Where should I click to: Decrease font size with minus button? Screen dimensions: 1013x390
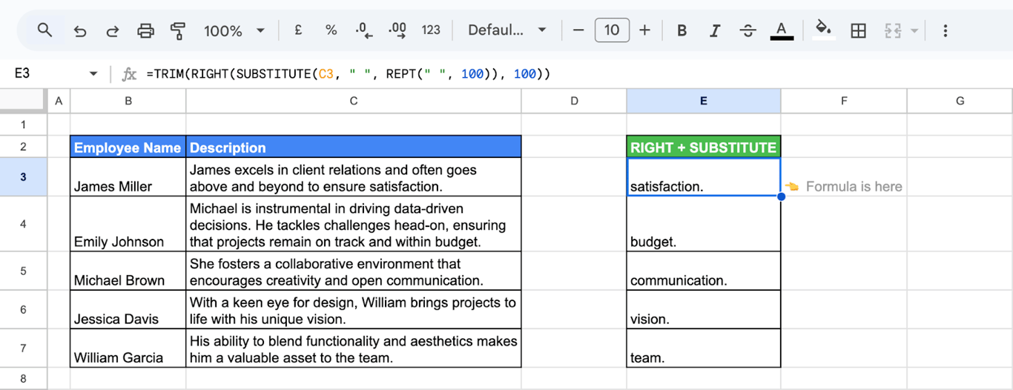coord(578,30)
